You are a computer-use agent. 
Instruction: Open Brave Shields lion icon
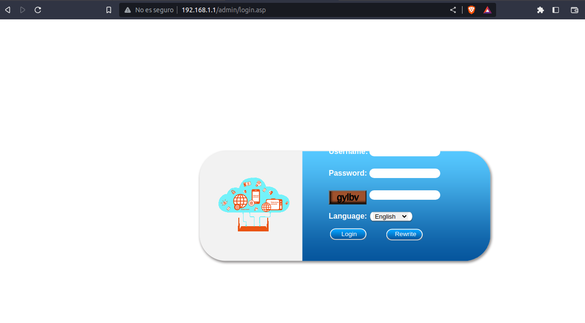click(x=471, y=10)
